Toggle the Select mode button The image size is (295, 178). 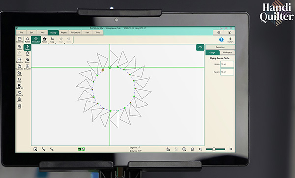pyautogui.click(x=28, y=47)
